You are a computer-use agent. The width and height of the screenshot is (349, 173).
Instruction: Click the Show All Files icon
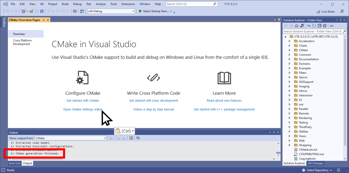(x=325, y=26)
